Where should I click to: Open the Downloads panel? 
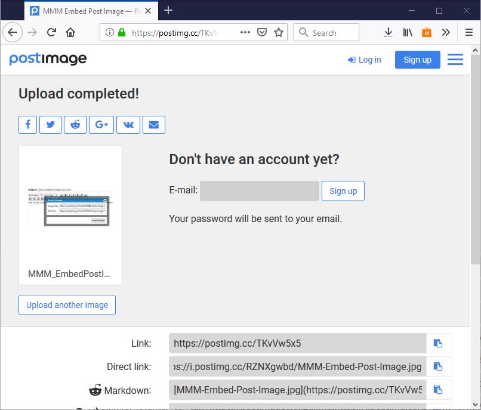(388, 32)
